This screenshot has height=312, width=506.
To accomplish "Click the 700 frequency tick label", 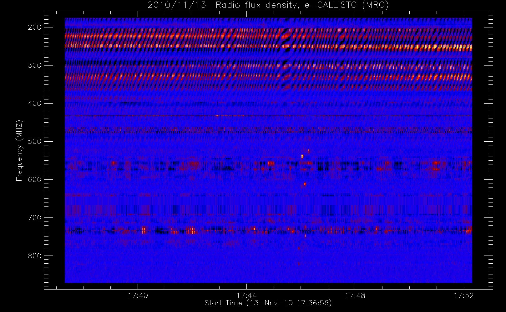I will tap(35, 217).
